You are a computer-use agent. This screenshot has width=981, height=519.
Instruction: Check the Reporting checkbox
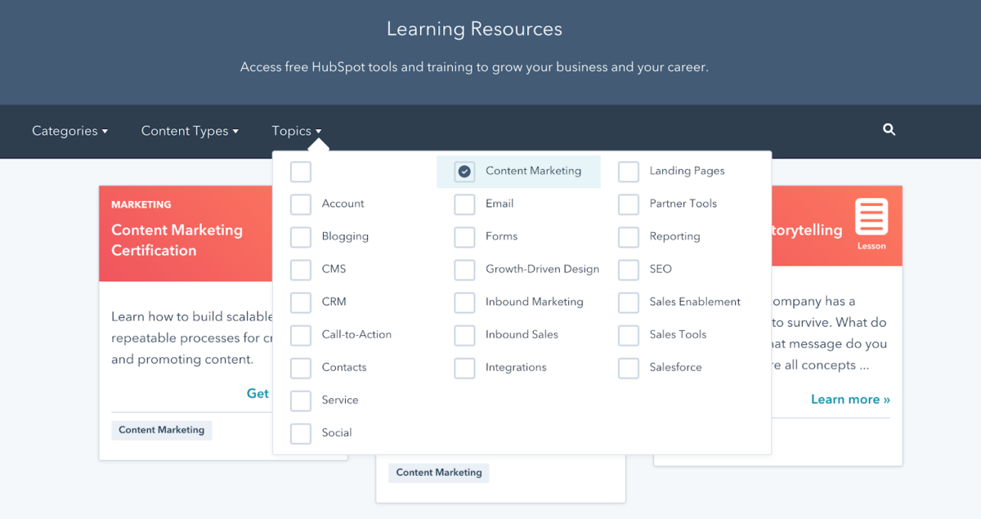pyautogui.click(x=629, y=237)
